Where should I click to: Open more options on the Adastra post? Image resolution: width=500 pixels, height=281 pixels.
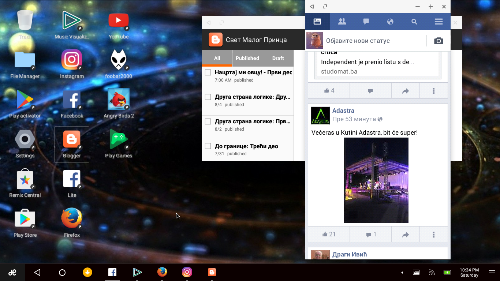tap(433, 234)
